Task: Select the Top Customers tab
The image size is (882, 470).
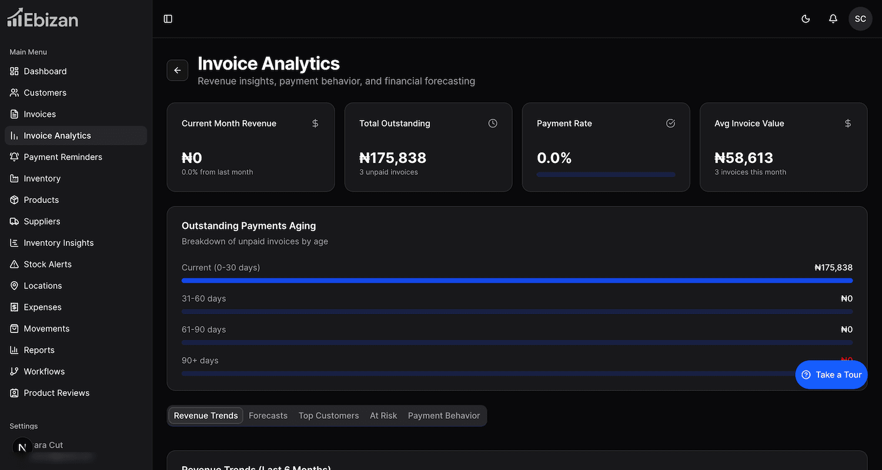Action: pyautogui.click(x=329, y=416)
